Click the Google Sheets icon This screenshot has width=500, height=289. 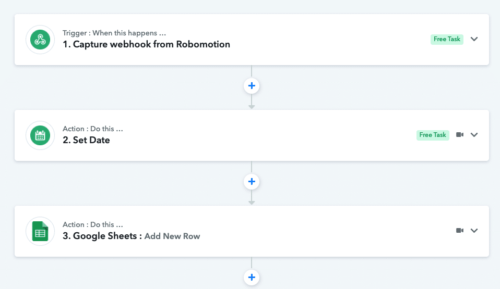pos(40,231)
